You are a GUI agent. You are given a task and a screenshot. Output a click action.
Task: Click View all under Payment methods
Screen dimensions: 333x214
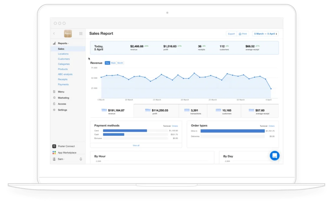[136, 145]
